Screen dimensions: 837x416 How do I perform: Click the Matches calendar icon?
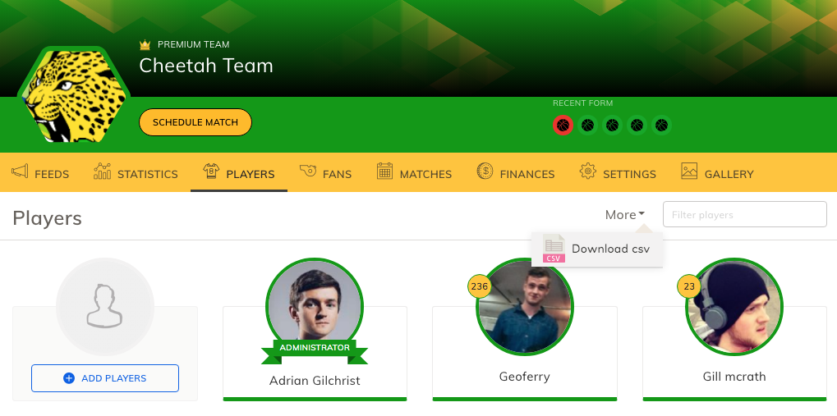[385, 171]
